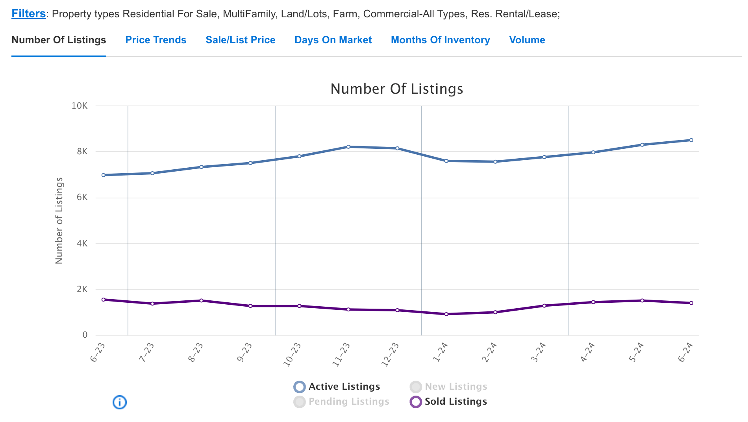Click the chart title Number Of Listings
Image resolution: width=748 pixels, height=422 pixels.
point(397,89)
